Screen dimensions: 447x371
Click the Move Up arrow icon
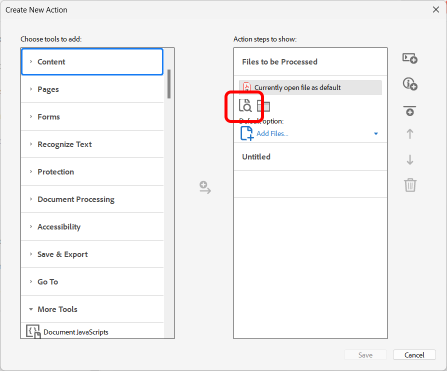(x=410, y=134)
